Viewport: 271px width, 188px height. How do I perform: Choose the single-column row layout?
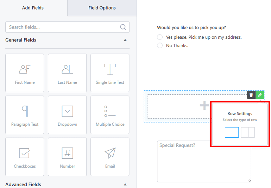232,132
